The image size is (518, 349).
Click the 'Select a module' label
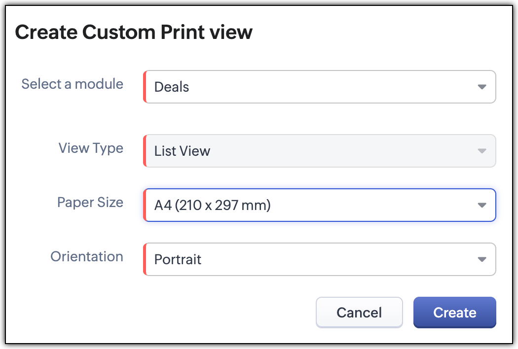(73, 84)
